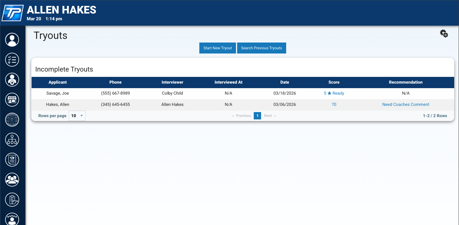
Task: Click phone (555) 667-8989
Action: [115, 93]
